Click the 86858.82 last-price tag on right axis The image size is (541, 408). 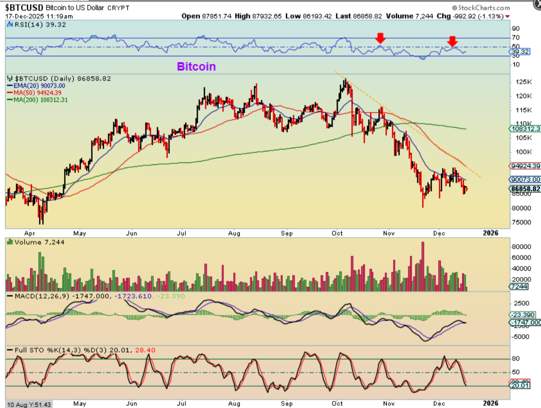(525, 189)
